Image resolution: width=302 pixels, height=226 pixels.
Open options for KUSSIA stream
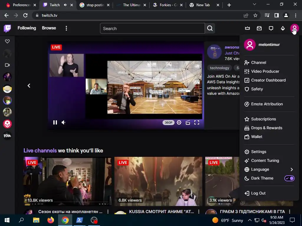point(199,212)
